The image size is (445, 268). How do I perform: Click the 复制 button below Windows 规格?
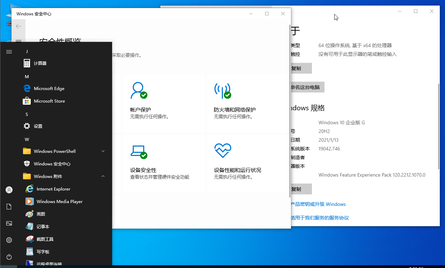tap(301, 189)
